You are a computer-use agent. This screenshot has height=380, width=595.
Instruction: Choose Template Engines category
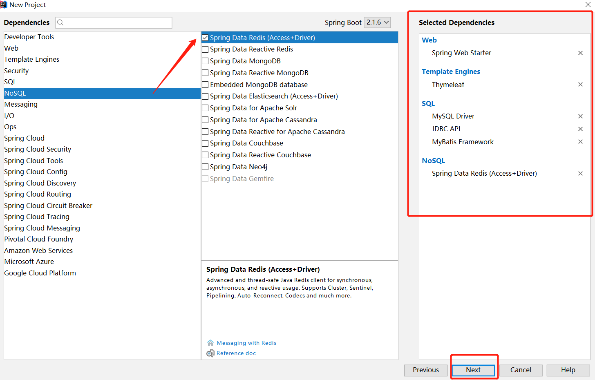102,59
